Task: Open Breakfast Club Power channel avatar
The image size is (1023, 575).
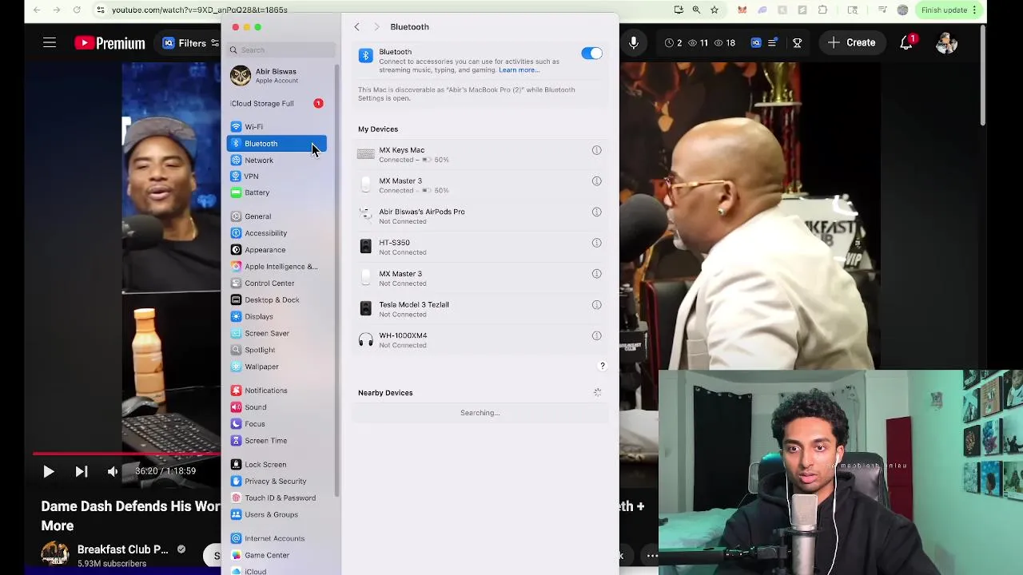Action: click(54, 555)
